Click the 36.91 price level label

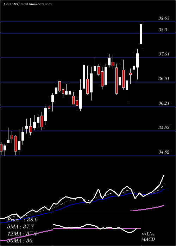tap(164, 79)
